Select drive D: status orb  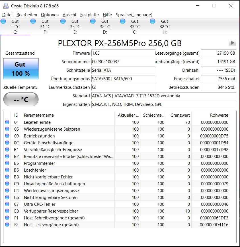pos(93,21)
